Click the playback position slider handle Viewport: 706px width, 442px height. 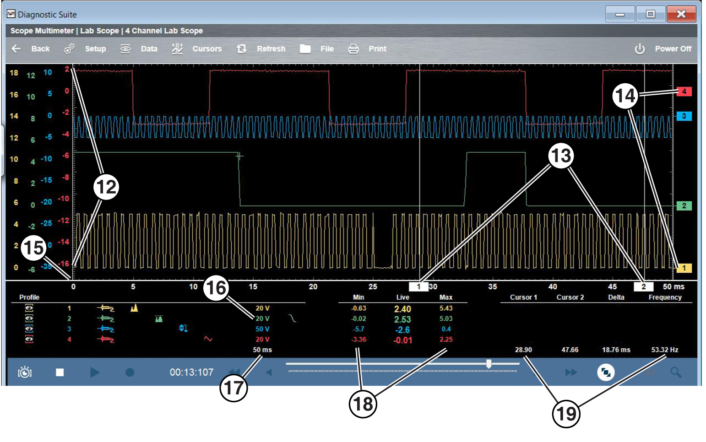(x=489, y=364)
